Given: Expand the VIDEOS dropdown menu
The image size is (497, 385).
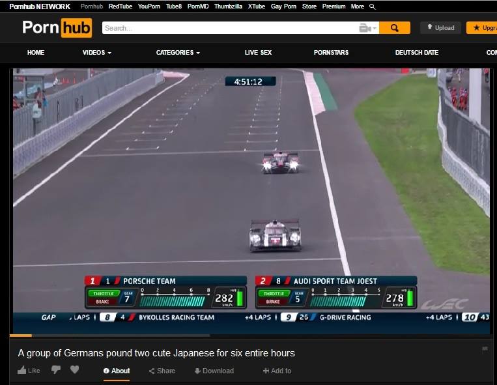Looking at the screenshot, I should tap(96, 53).
